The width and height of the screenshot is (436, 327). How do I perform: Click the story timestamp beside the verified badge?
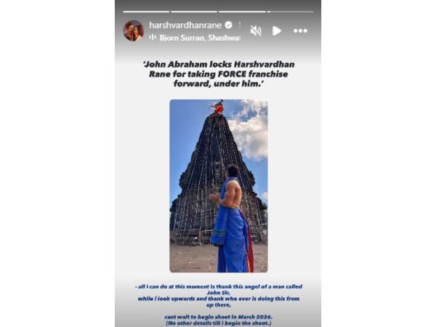[x=239, y=25]
